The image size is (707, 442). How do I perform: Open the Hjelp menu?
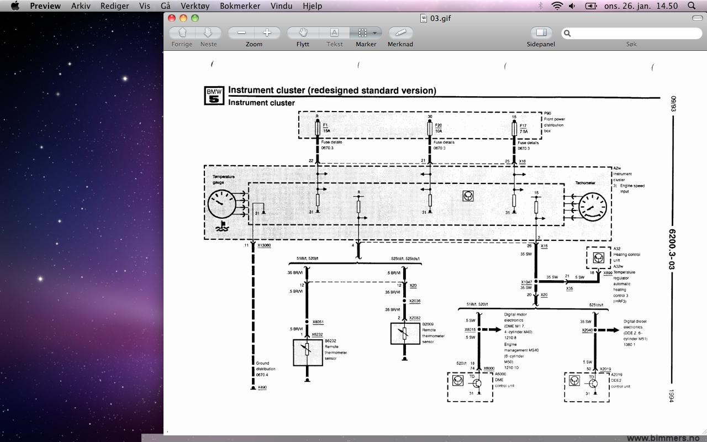(x=313, y=6)
